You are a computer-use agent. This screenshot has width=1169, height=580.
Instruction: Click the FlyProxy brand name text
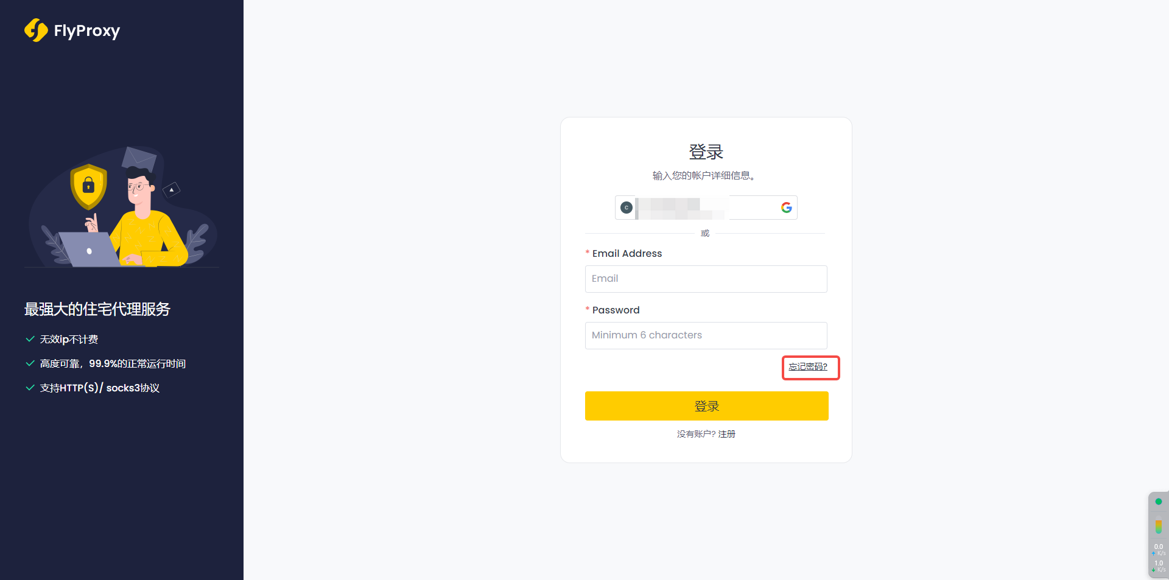(87, 31)
